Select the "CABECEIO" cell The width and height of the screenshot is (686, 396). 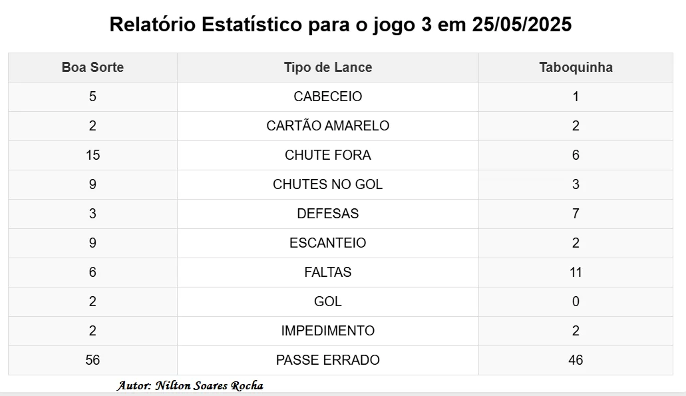[x=327, y=97]
